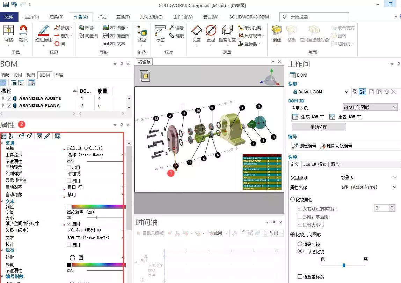Expand the ARANDELA PLANA tree item
Image resolution: width=401 pixels, height=283 pixels.
(x=3, y=105)
